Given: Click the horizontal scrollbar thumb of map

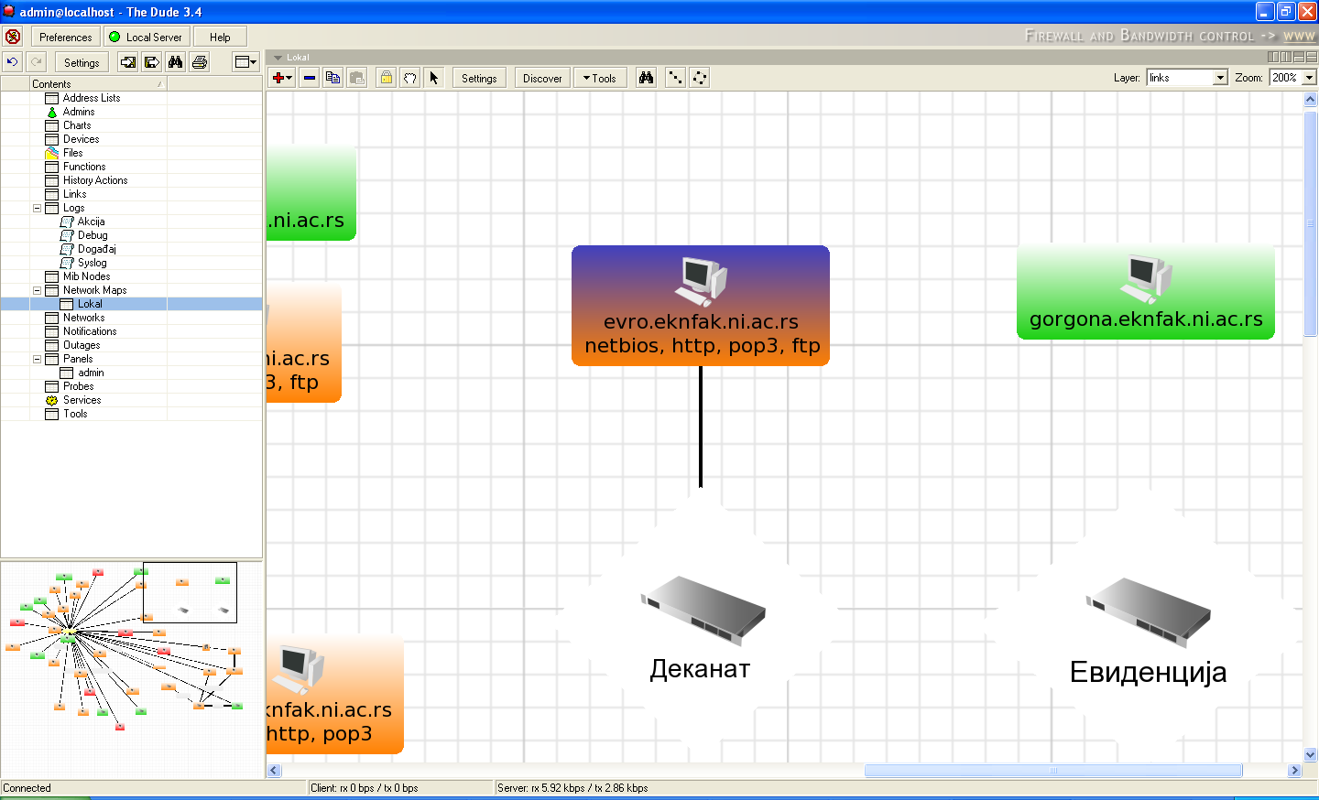Looking at the screenshot, I should (1053, 771).
